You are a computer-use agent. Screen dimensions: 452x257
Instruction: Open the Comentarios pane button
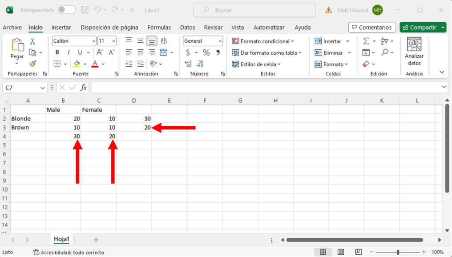pos(371,28)
